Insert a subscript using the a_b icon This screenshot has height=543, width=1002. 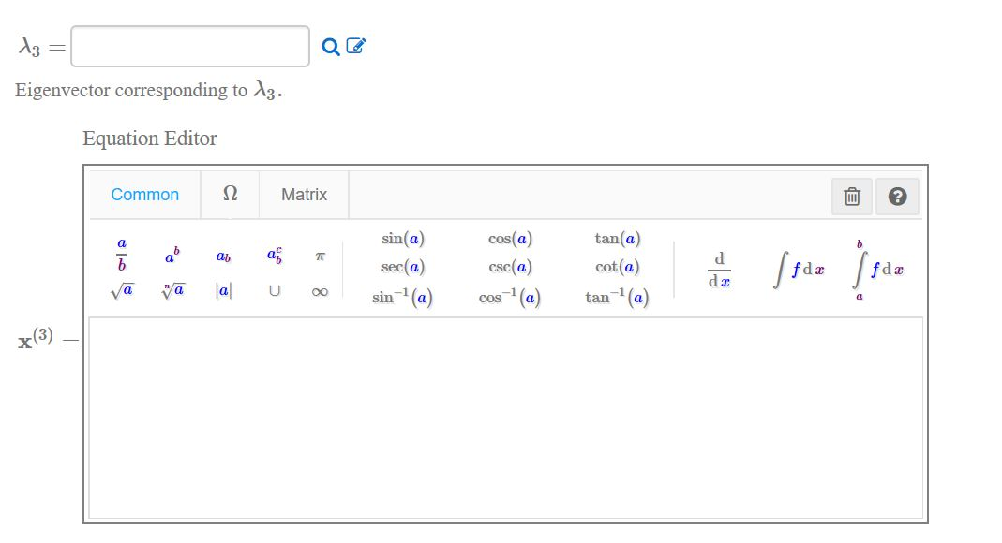pyautogui.click(x=222, y=257)
